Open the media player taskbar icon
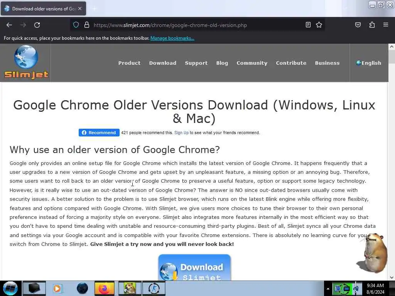395x296 pixels. coord(57,288)
